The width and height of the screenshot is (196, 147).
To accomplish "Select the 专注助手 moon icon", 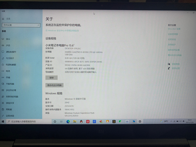I will coord(3,58).
